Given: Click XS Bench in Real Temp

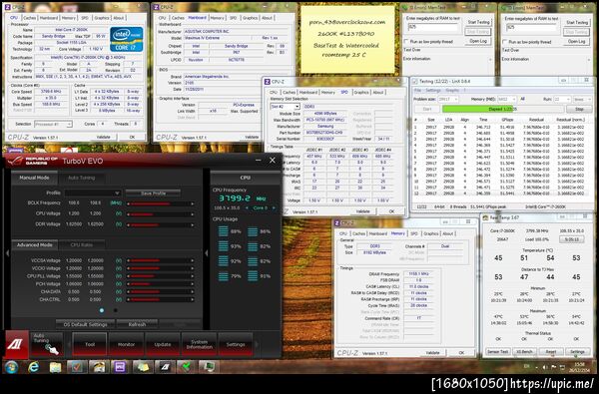Looking at the screenshot, I should (524, 352).
